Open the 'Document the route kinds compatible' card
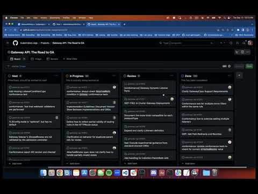 tap(149, 115)
